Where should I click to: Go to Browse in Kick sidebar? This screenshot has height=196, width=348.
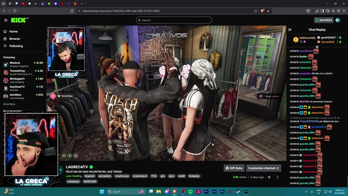pos(12,39)
